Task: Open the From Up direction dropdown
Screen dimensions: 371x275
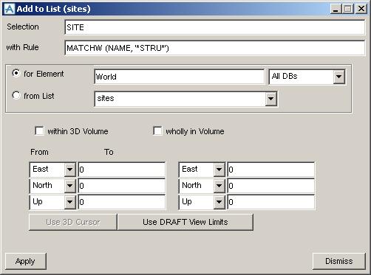Action: coord(70,202)
